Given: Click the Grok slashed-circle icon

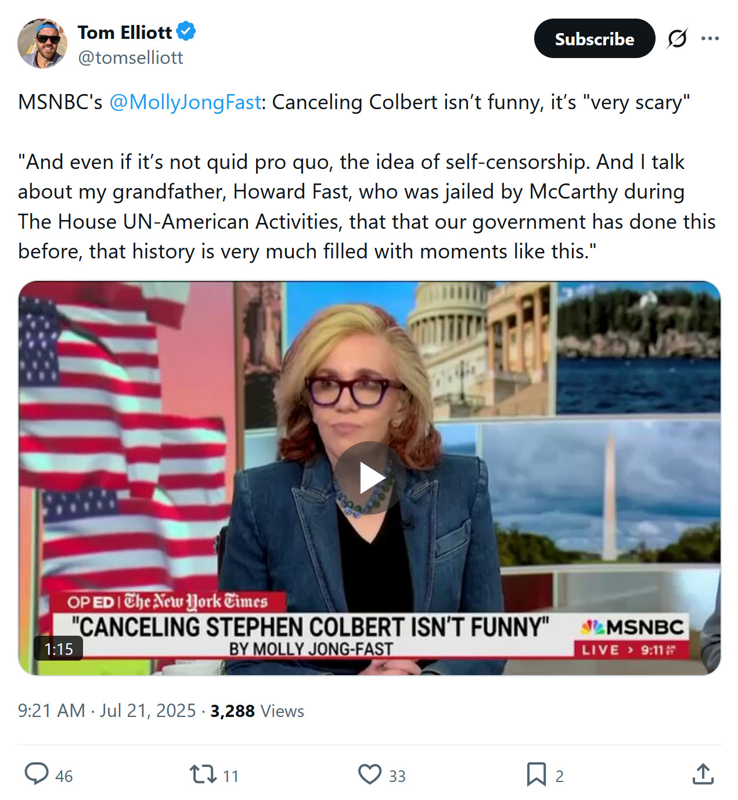Looking at the screenshot, I should (x=677, y=39).
